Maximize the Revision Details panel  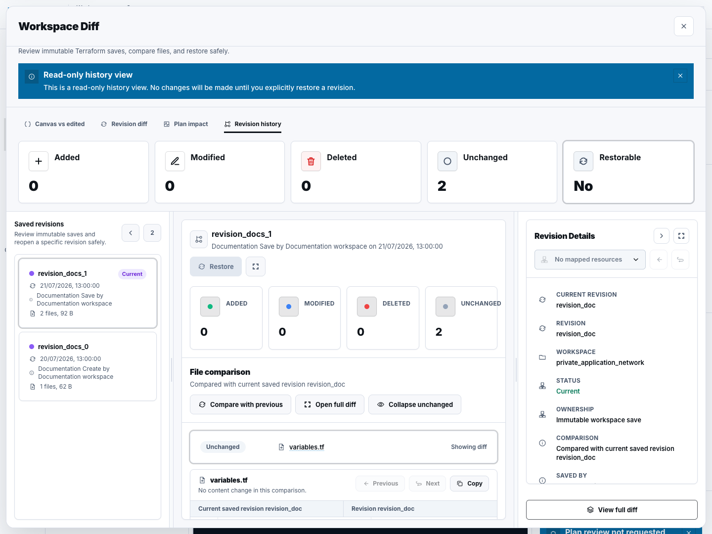pyautogui.click(x=681, y=236)
